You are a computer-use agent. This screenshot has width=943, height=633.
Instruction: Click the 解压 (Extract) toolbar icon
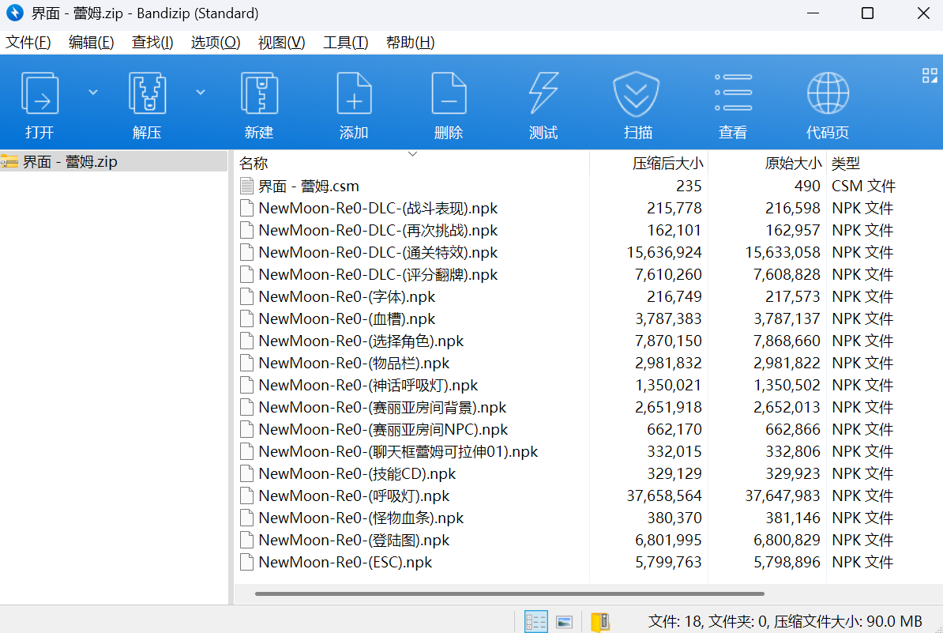point(147,94)
